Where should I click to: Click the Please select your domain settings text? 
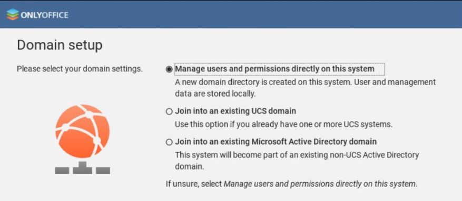pyautogui.click(x=80, y=69)
